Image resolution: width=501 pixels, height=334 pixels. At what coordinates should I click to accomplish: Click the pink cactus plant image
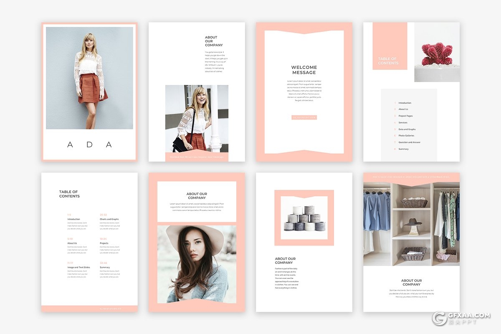pyautogui.click(x=437, y=52)
